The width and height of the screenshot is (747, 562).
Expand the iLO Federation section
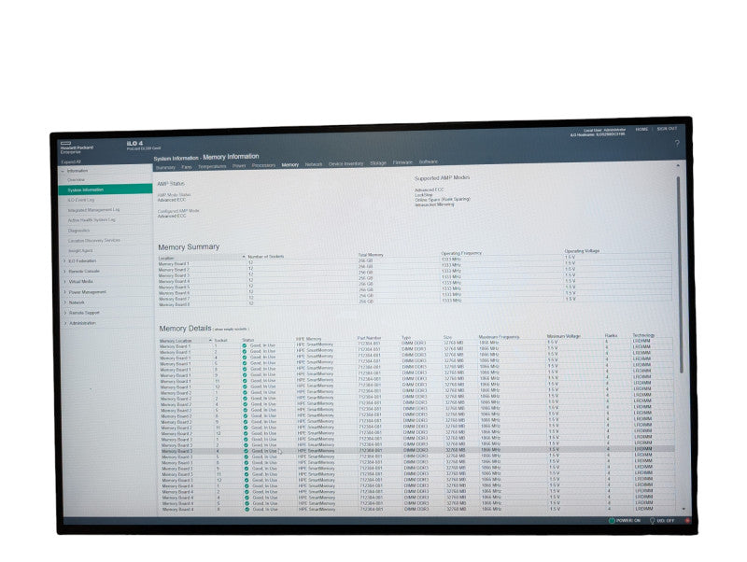pos(64,261)
